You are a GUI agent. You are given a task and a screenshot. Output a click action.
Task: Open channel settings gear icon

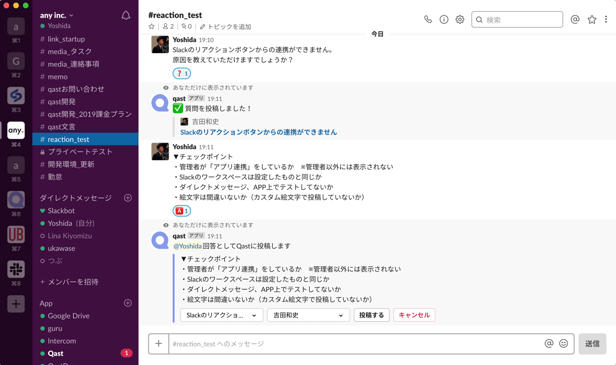(460, 20)
